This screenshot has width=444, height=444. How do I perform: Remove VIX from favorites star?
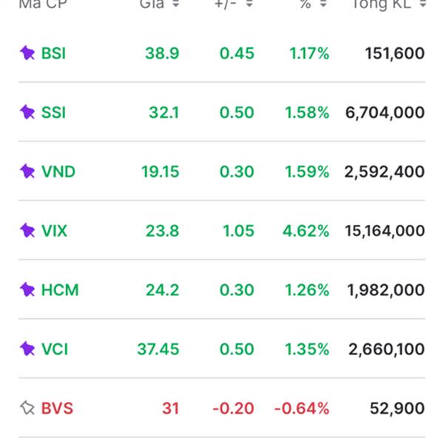(27, 231)
